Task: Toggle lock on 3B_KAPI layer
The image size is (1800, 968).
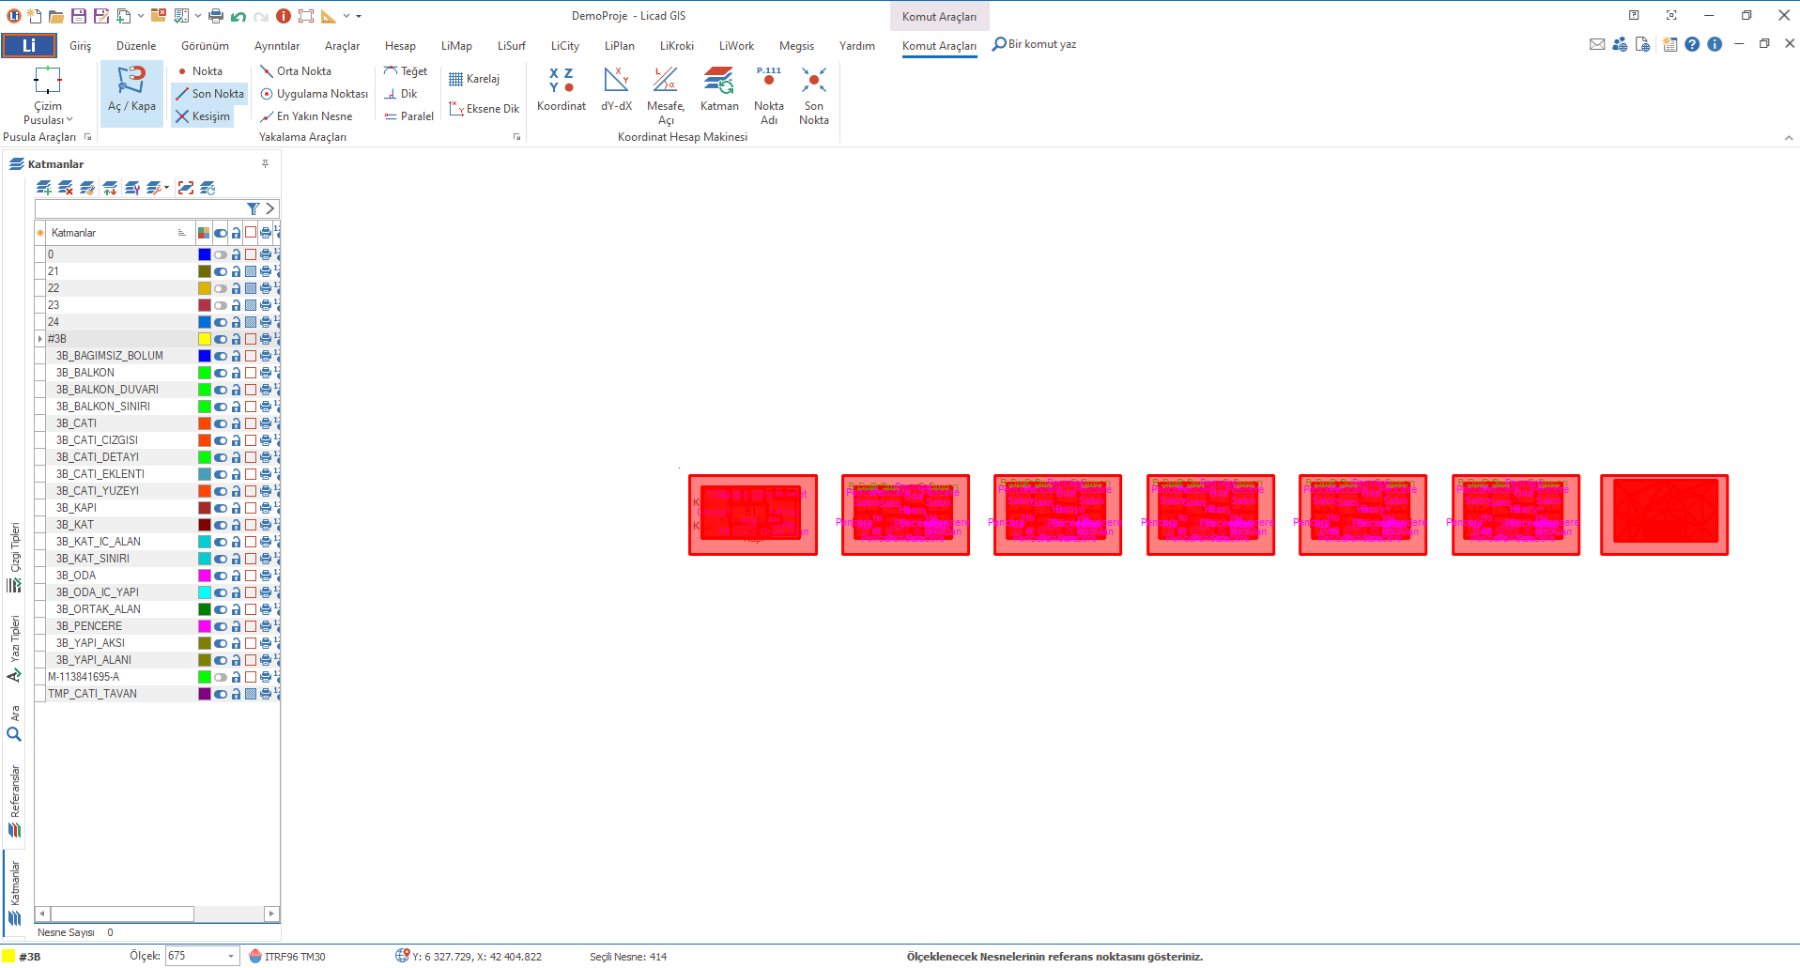Action: [x=236, y=508]
